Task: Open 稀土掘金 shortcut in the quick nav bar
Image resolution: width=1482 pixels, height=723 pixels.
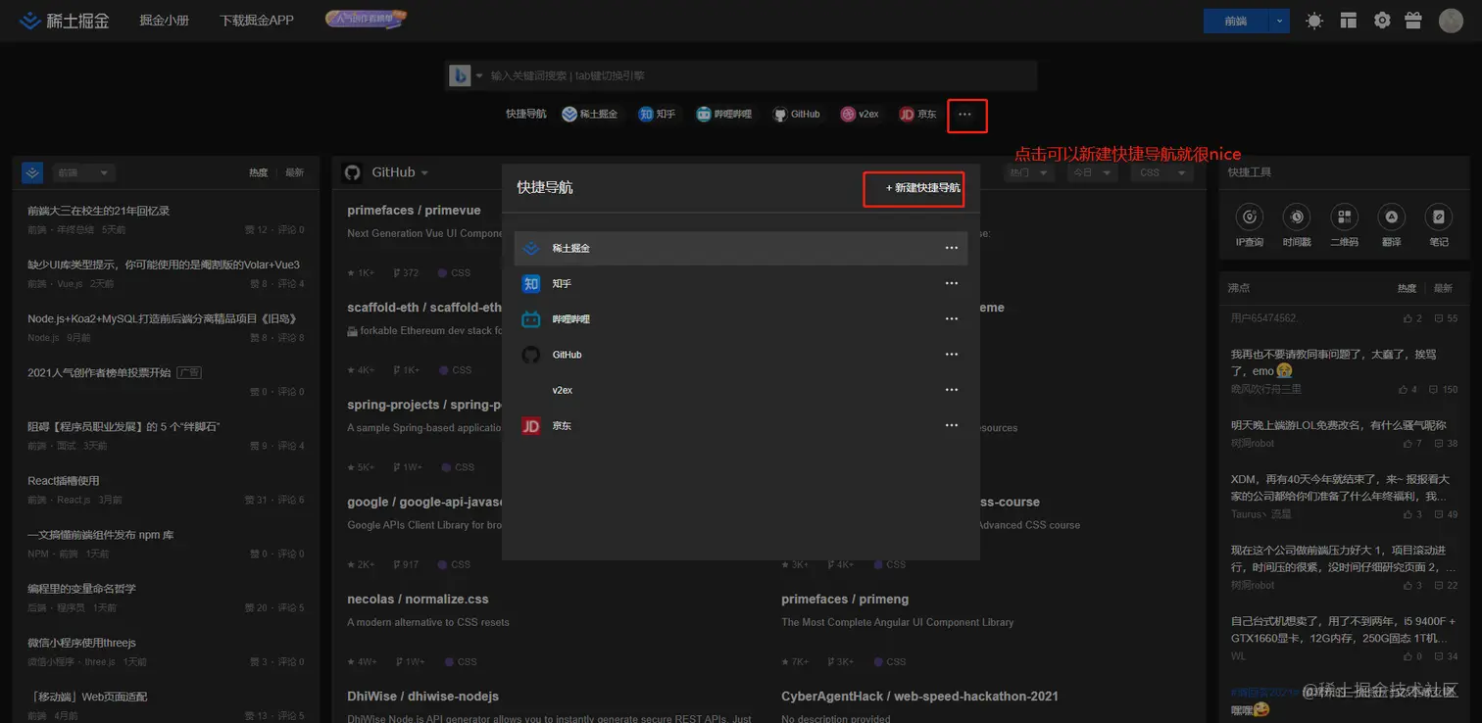Action: 590,115
